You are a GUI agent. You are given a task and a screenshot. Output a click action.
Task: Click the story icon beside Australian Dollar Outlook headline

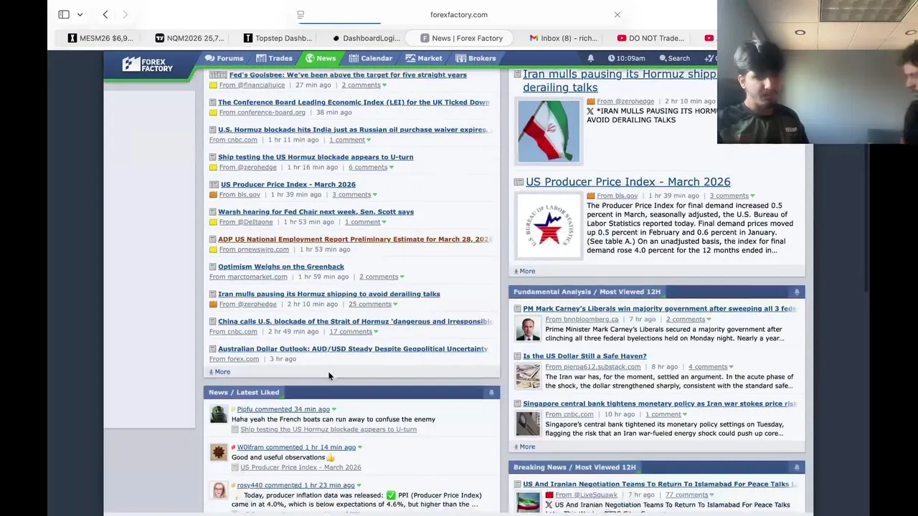coord(212,349)
